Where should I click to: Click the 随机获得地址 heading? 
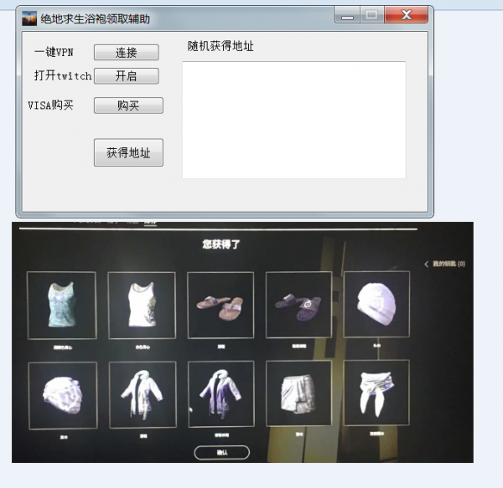[220, 46]
